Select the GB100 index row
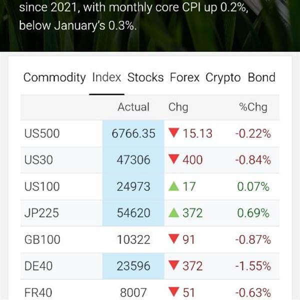 pyautogui.click(x=42, y=239)
